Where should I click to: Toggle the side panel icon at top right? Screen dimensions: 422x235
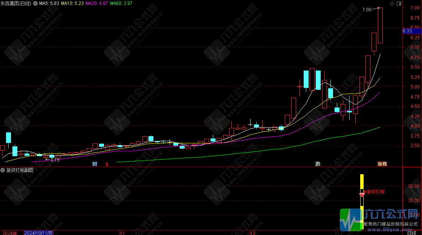398,3
